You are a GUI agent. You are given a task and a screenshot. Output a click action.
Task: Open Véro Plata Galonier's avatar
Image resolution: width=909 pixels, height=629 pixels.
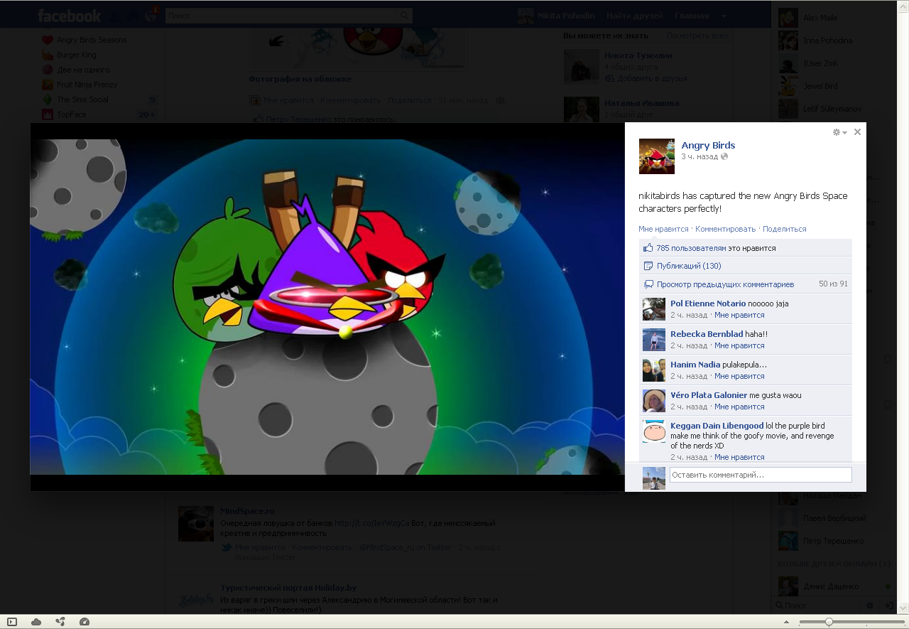pos(654,401)
